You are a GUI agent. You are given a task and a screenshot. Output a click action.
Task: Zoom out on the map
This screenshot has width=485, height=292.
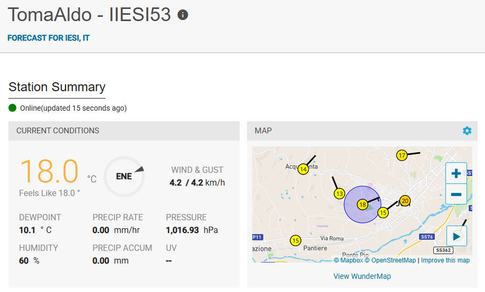(457, 194)
